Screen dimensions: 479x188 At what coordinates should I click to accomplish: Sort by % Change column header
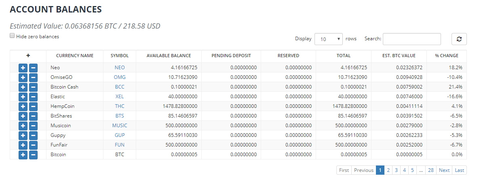tap(447, 56)
